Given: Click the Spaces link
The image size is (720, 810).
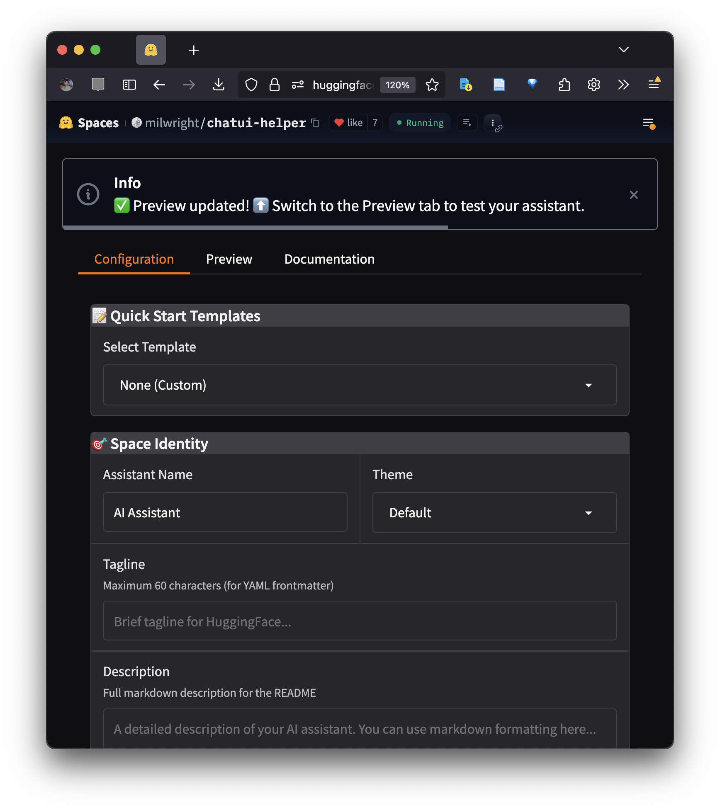Looking at the screenshot, I should tap(98, 123).
